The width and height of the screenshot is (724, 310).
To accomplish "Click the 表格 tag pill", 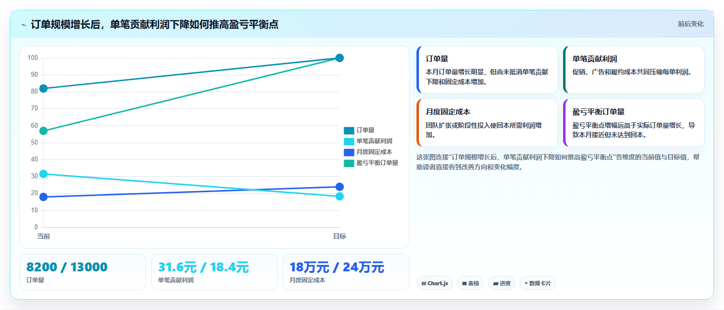I will [470, 283].
